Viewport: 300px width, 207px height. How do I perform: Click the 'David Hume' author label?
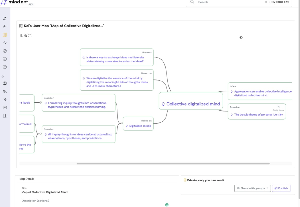(278, 110)
